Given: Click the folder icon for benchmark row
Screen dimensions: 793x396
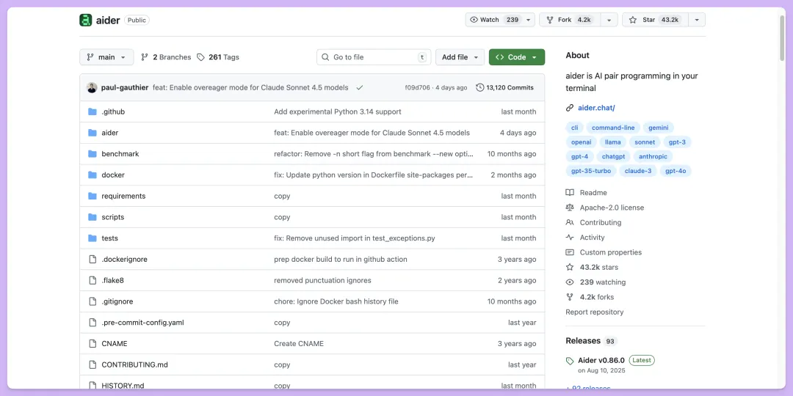Looking at the screenshot, I should tap(92, 153).
